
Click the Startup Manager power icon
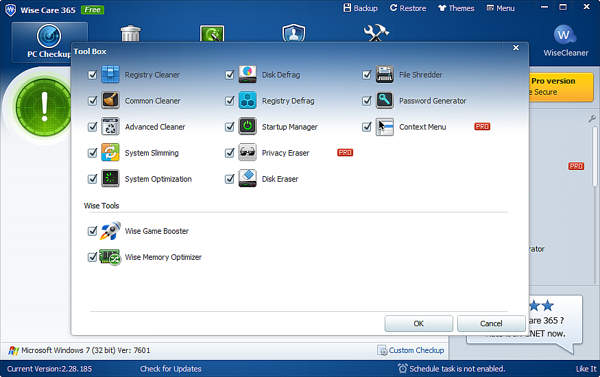[x=248, y=127]
